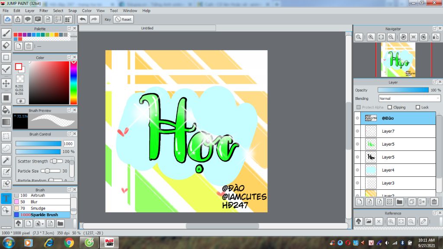
Task: Click the Key button
Action: [x=108, y=19]
